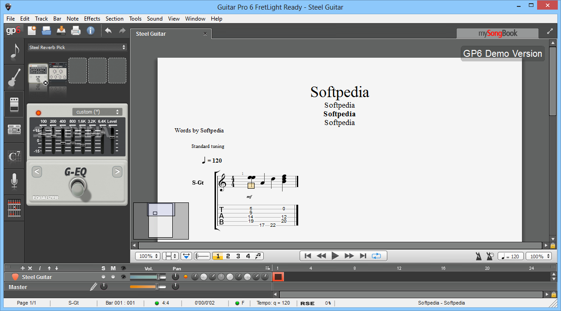The height and width of the screenshot is (311, 561).
Task: Open score information via blue info icon
Action: click(91, 31)
